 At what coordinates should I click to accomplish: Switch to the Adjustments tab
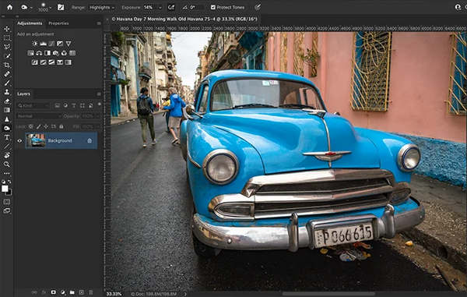[x=30, y=23]
